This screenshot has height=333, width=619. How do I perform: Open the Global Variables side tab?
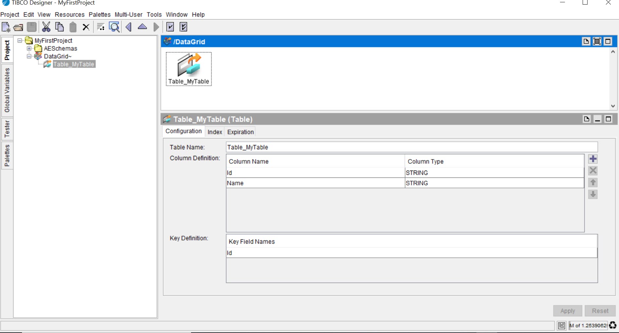7,90
